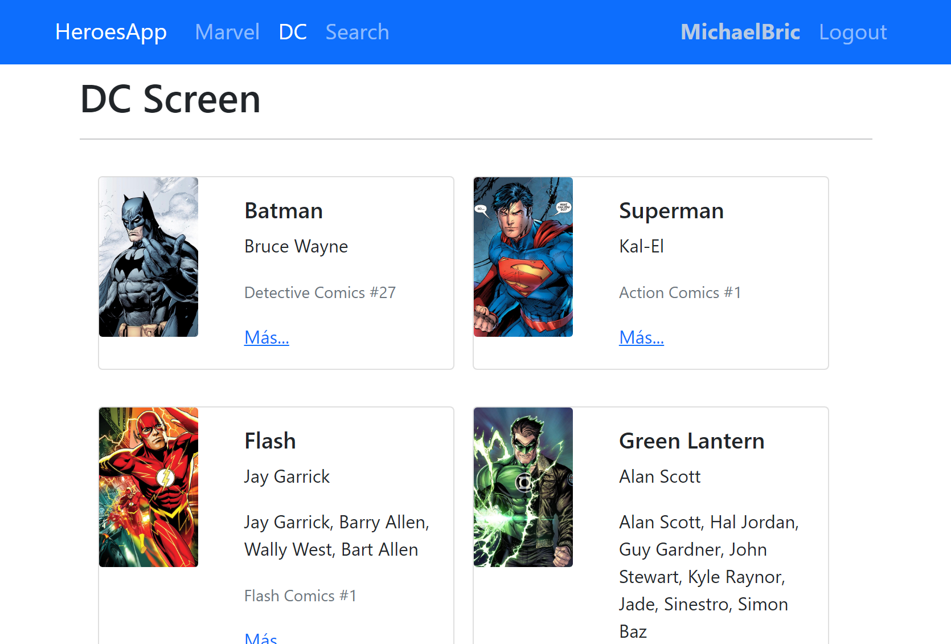Select the Superman card title

671,211
